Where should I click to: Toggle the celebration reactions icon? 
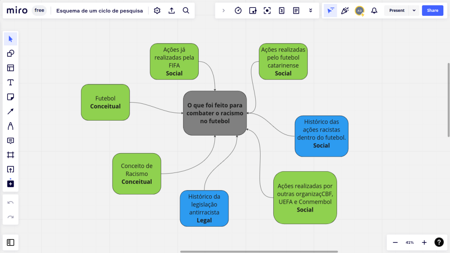[345, 11]
